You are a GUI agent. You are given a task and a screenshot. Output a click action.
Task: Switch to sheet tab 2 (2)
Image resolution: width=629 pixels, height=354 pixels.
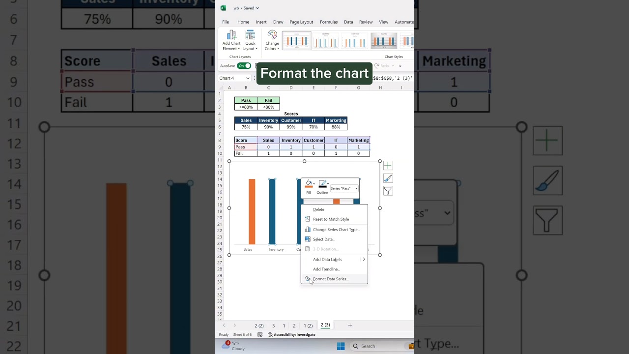tap(259, 325)
